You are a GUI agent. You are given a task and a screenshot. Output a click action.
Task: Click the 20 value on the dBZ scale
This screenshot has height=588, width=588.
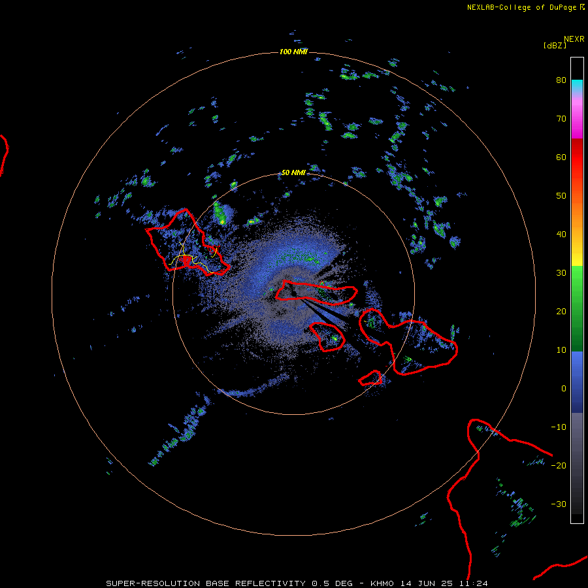click(561, 312)
